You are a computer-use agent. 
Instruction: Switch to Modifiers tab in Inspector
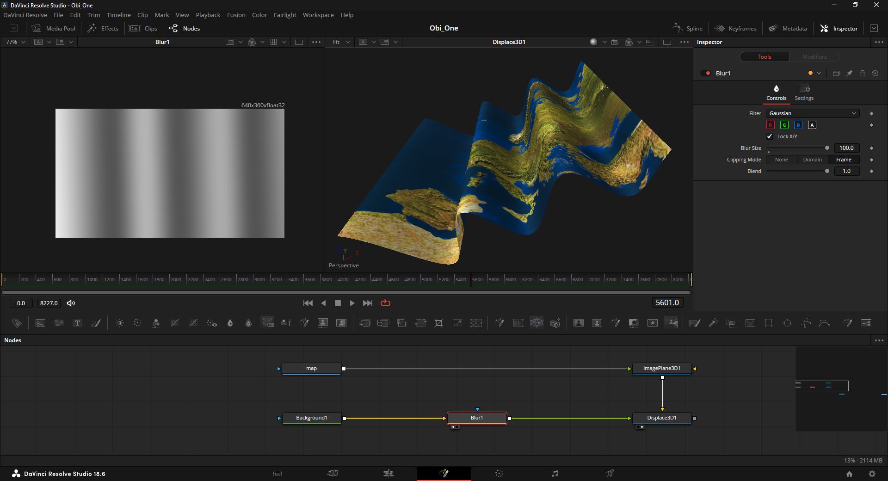click(814, 56)
